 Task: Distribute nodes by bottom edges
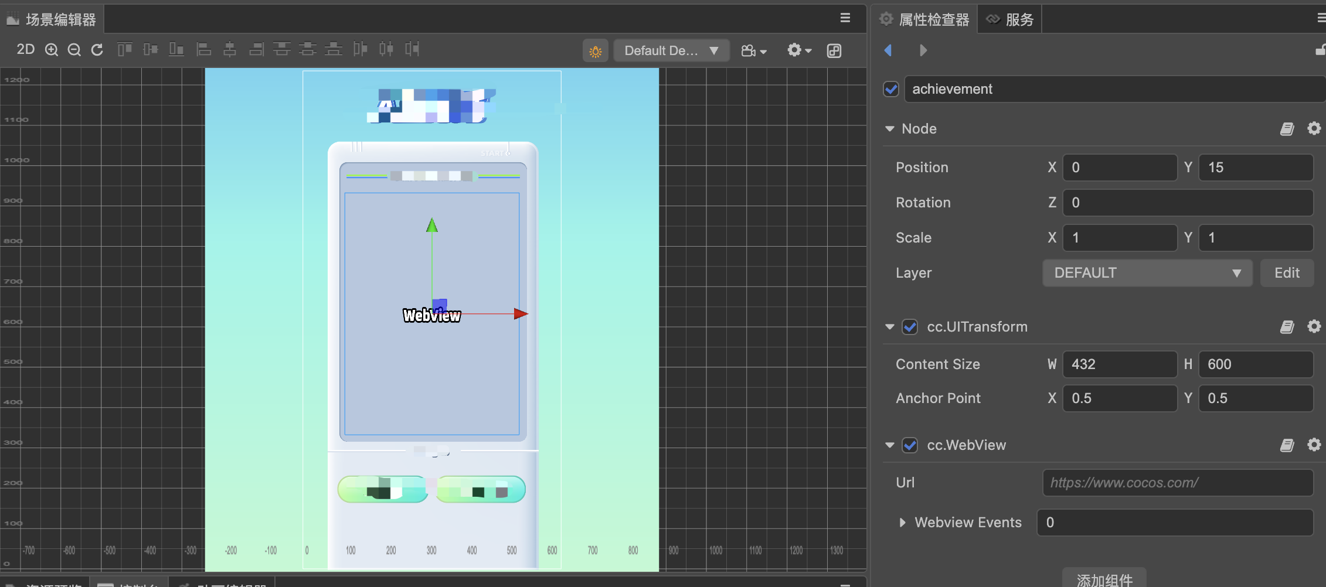(x=334, y=49)
